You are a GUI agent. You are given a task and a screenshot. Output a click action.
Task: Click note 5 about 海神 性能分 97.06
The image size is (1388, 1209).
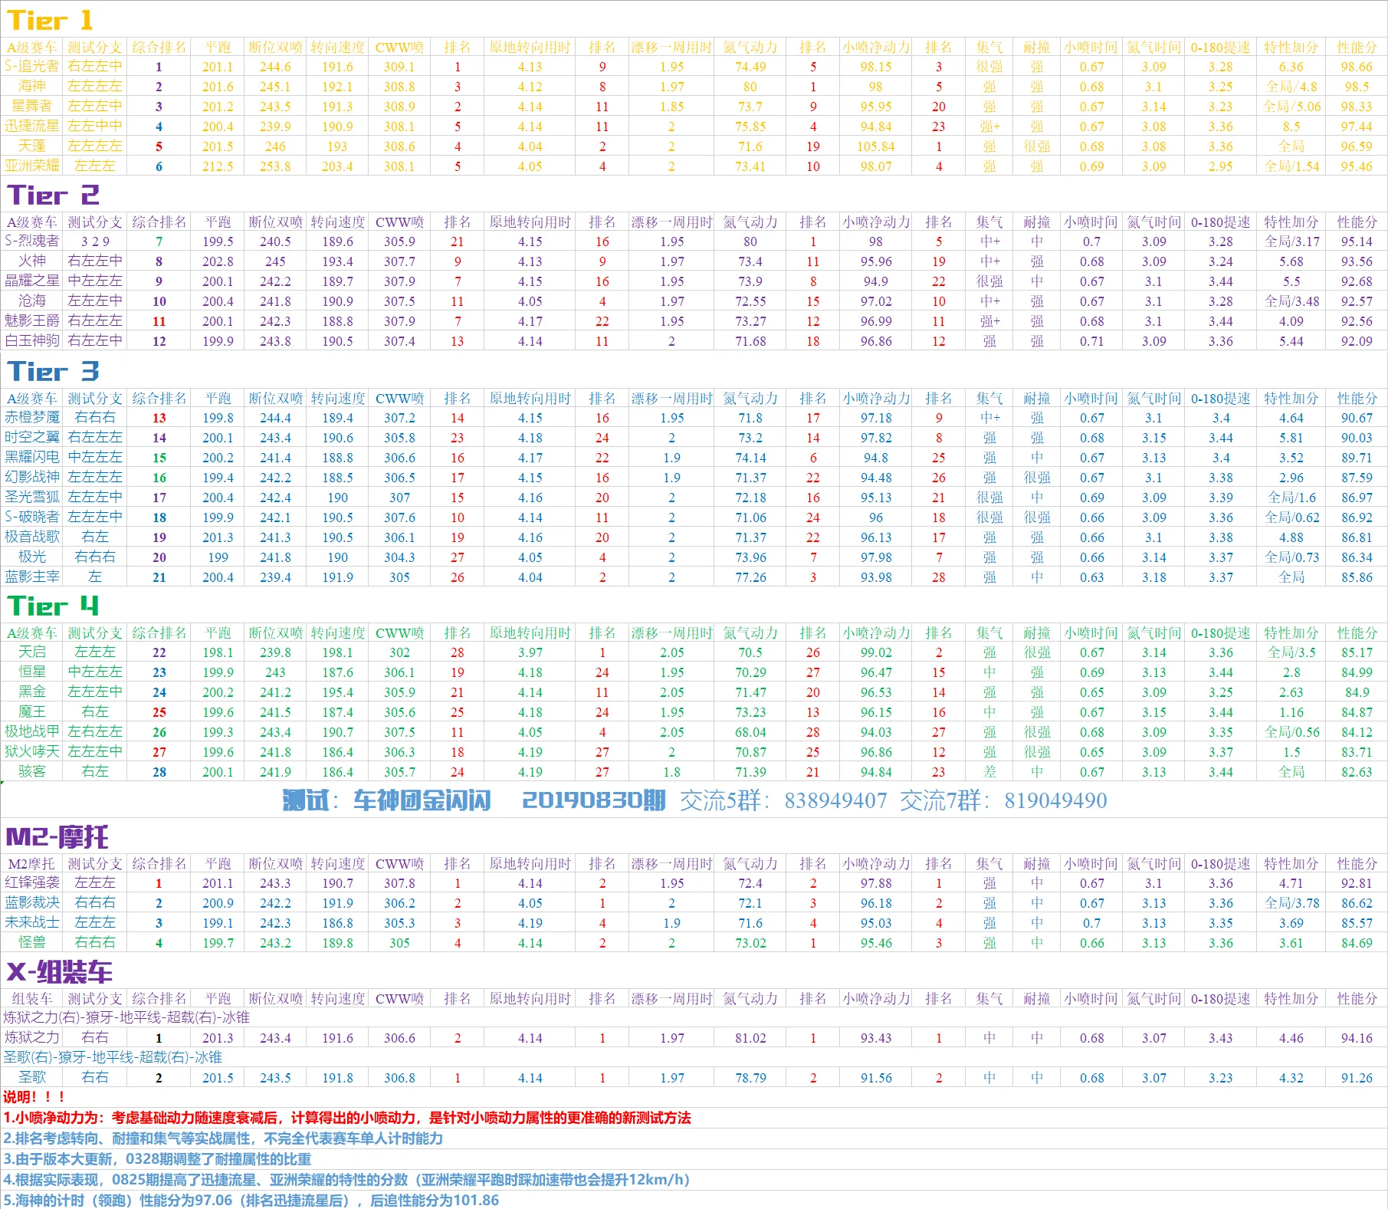[x=251, y=1200]
